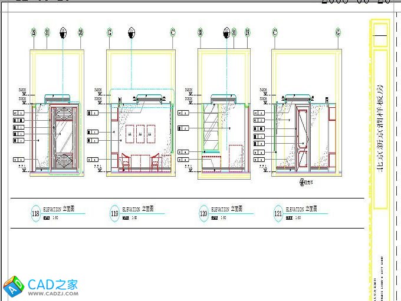Viewport: 401px width, 301px height.
Task: Select the elevation number 121 bubble
Action: pos(279,214)
